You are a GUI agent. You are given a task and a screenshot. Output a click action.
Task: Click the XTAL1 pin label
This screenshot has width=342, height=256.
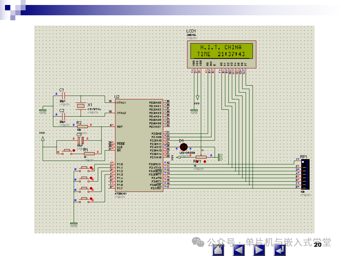point(121,102)
